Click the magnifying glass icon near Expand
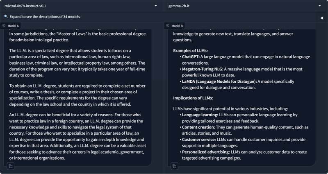 coord(6,16)
